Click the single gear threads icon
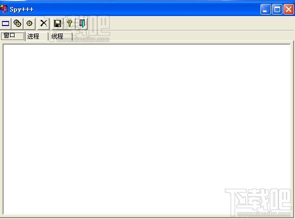 coord(30,23)
